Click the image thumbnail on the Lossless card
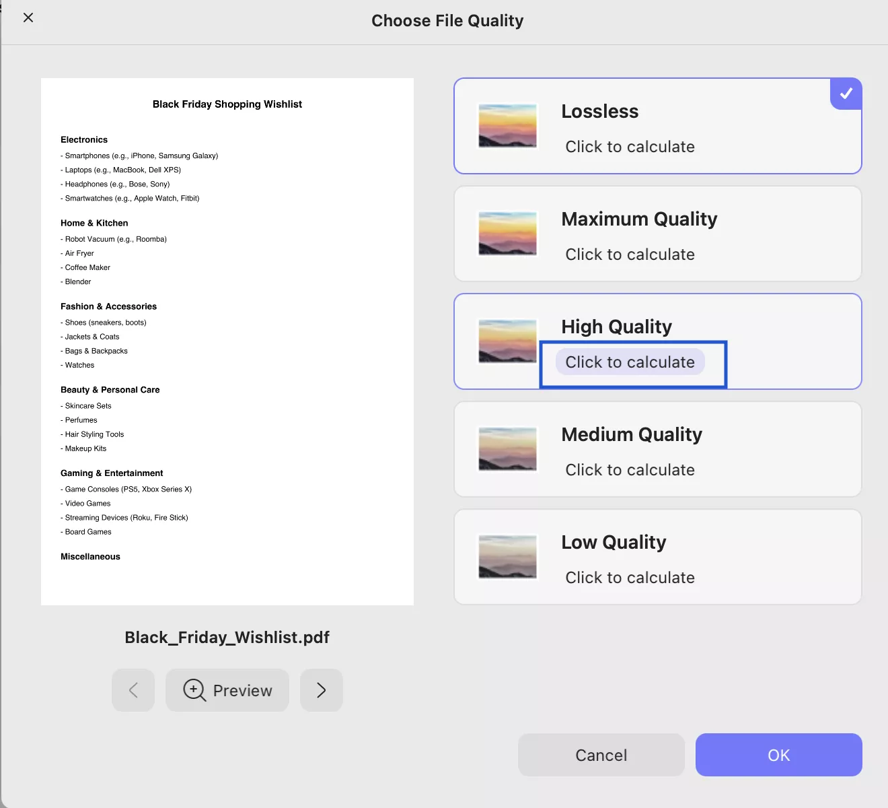888x808 pixels. [507, 126]
